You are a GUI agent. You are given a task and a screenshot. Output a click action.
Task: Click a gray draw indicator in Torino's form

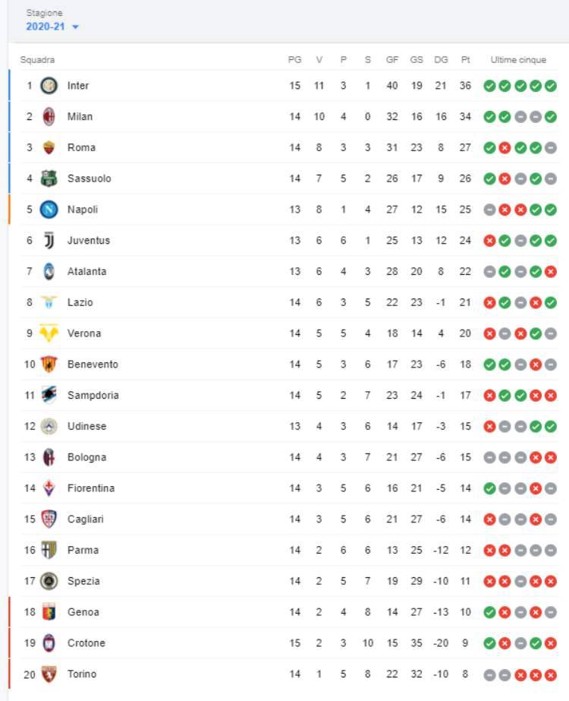[489, 673]
